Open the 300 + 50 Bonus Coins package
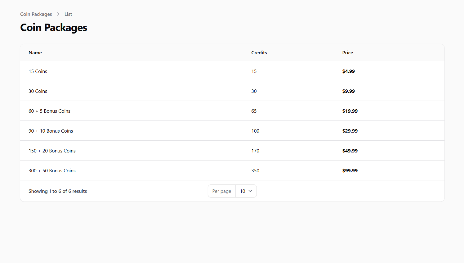This screenshot has width=464, height=263. pyautogui.click(x=52, y=170)
